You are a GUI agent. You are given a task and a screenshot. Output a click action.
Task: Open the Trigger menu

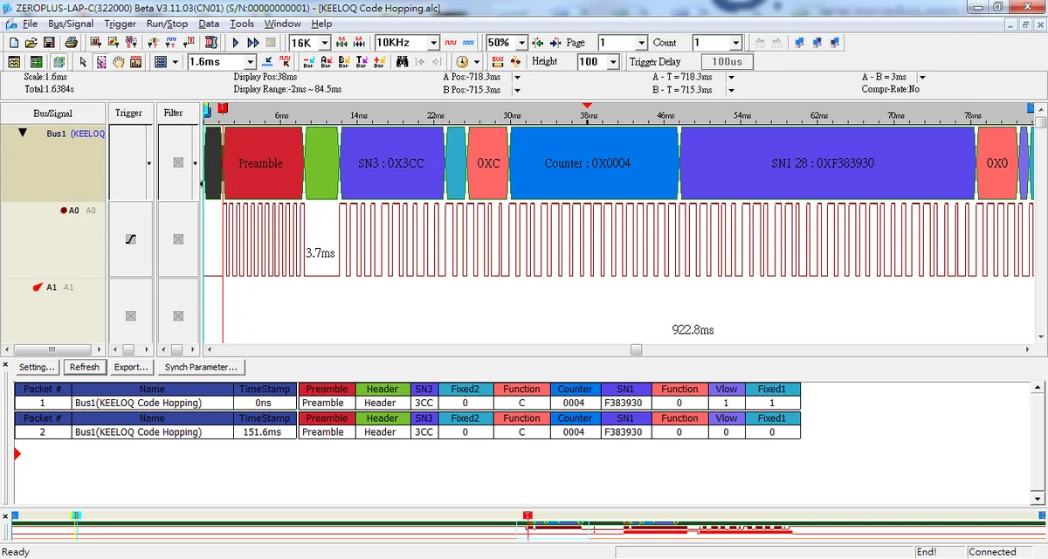click(120, 24)
